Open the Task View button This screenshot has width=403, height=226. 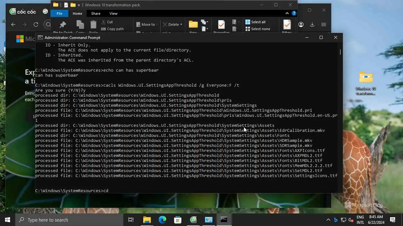coord(131,220)
